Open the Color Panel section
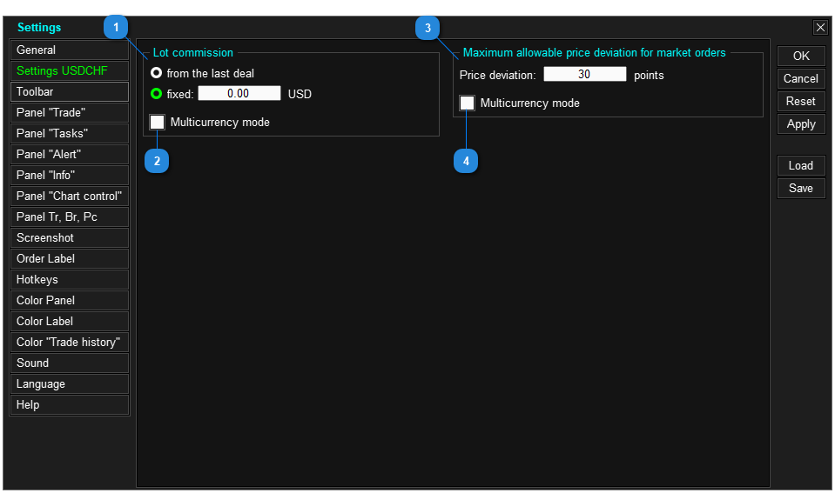 pos(70,301)
